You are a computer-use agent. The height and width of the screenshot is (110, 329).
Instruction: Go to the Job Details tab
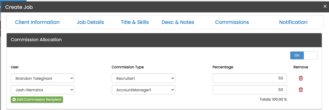pyautogui.click(x=90, y=22)
